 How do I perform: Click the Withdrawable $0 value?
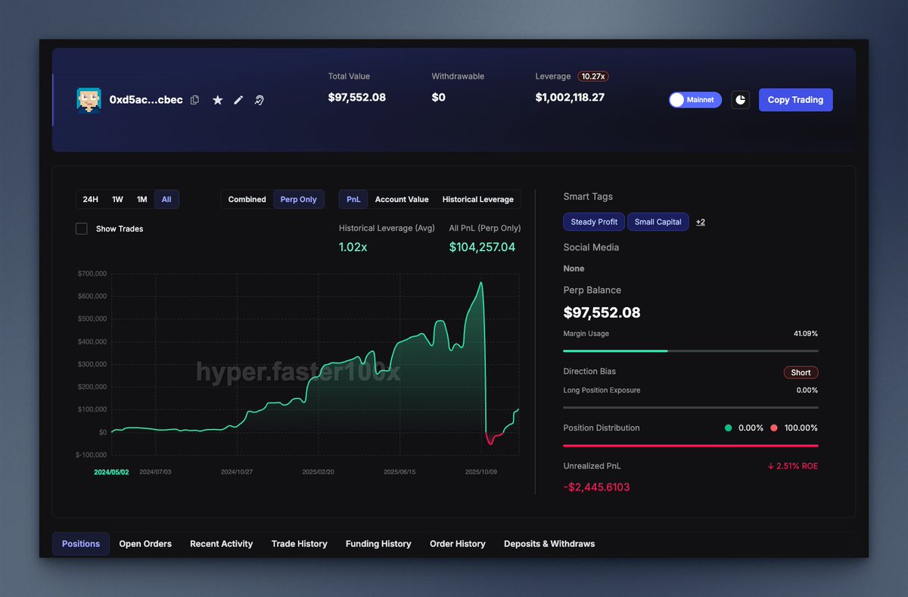tap(438, 98)
